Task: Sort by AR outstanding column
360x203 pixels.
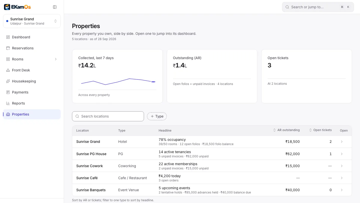Action: pyautogui.click(x=286, y=130)
